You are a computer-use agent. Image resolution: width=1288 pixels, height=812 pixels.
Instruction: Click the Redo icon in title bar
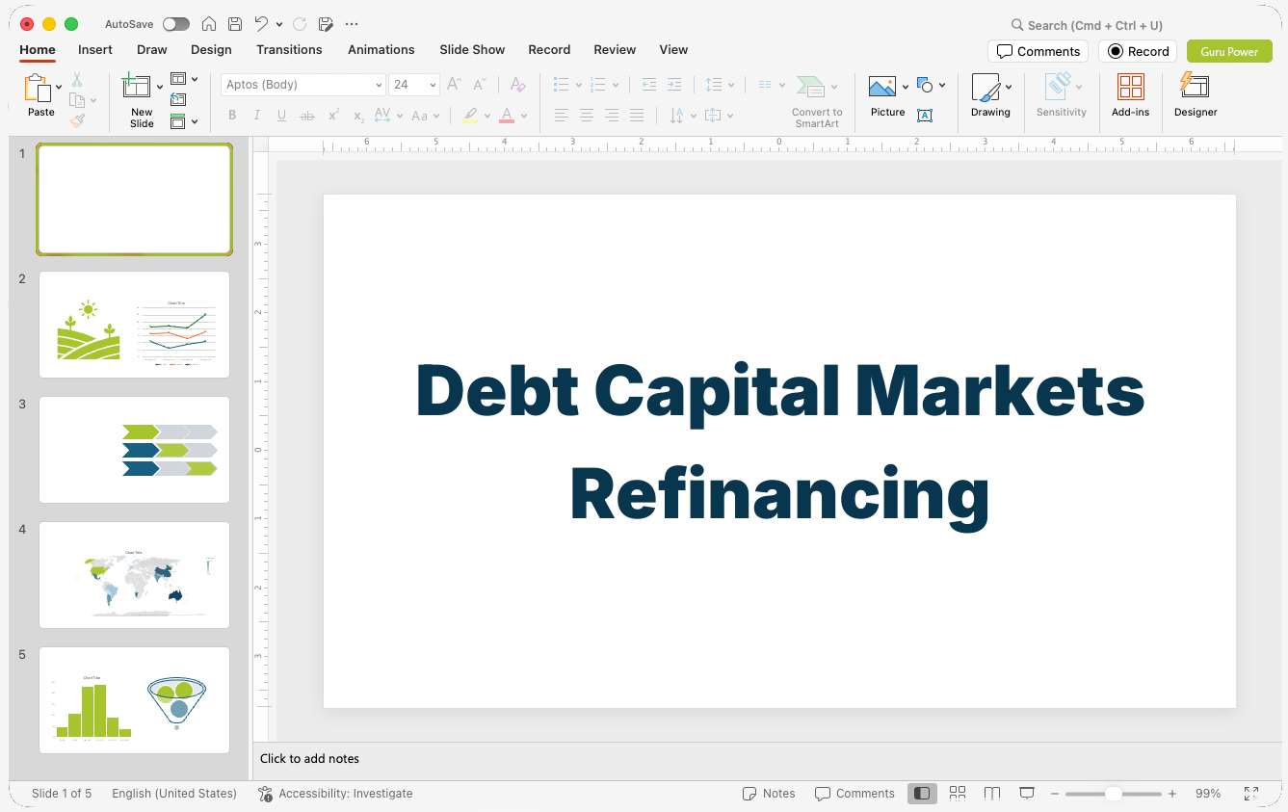tap(300, 24)
